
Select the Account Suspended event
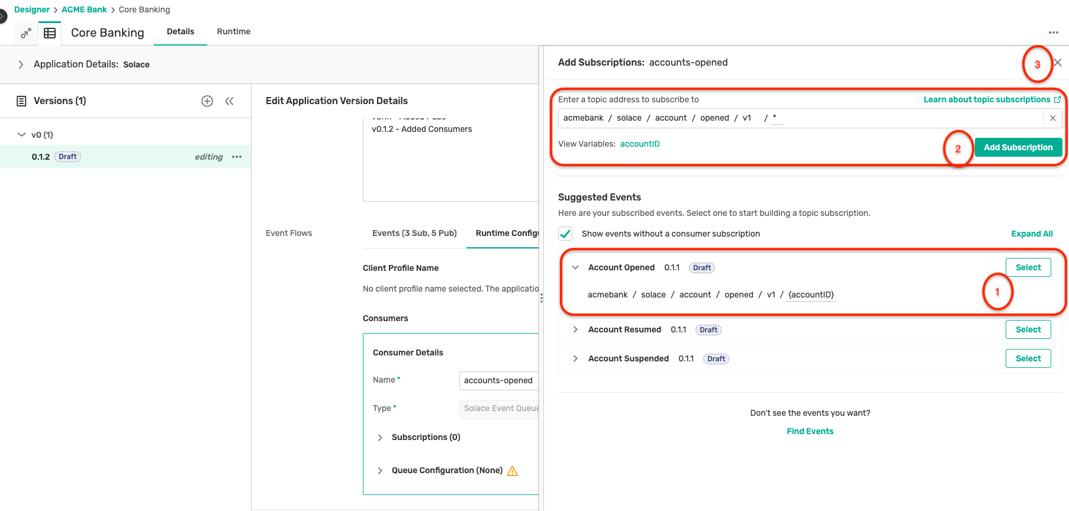point(1028,358)
